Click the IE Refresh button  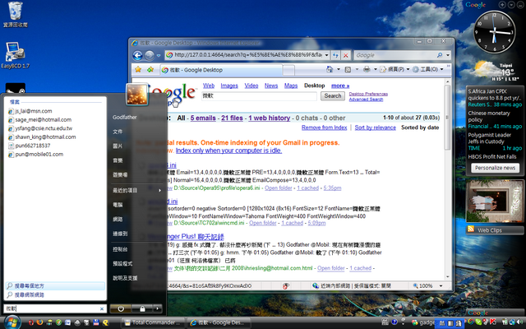click(x=335, y=55)
